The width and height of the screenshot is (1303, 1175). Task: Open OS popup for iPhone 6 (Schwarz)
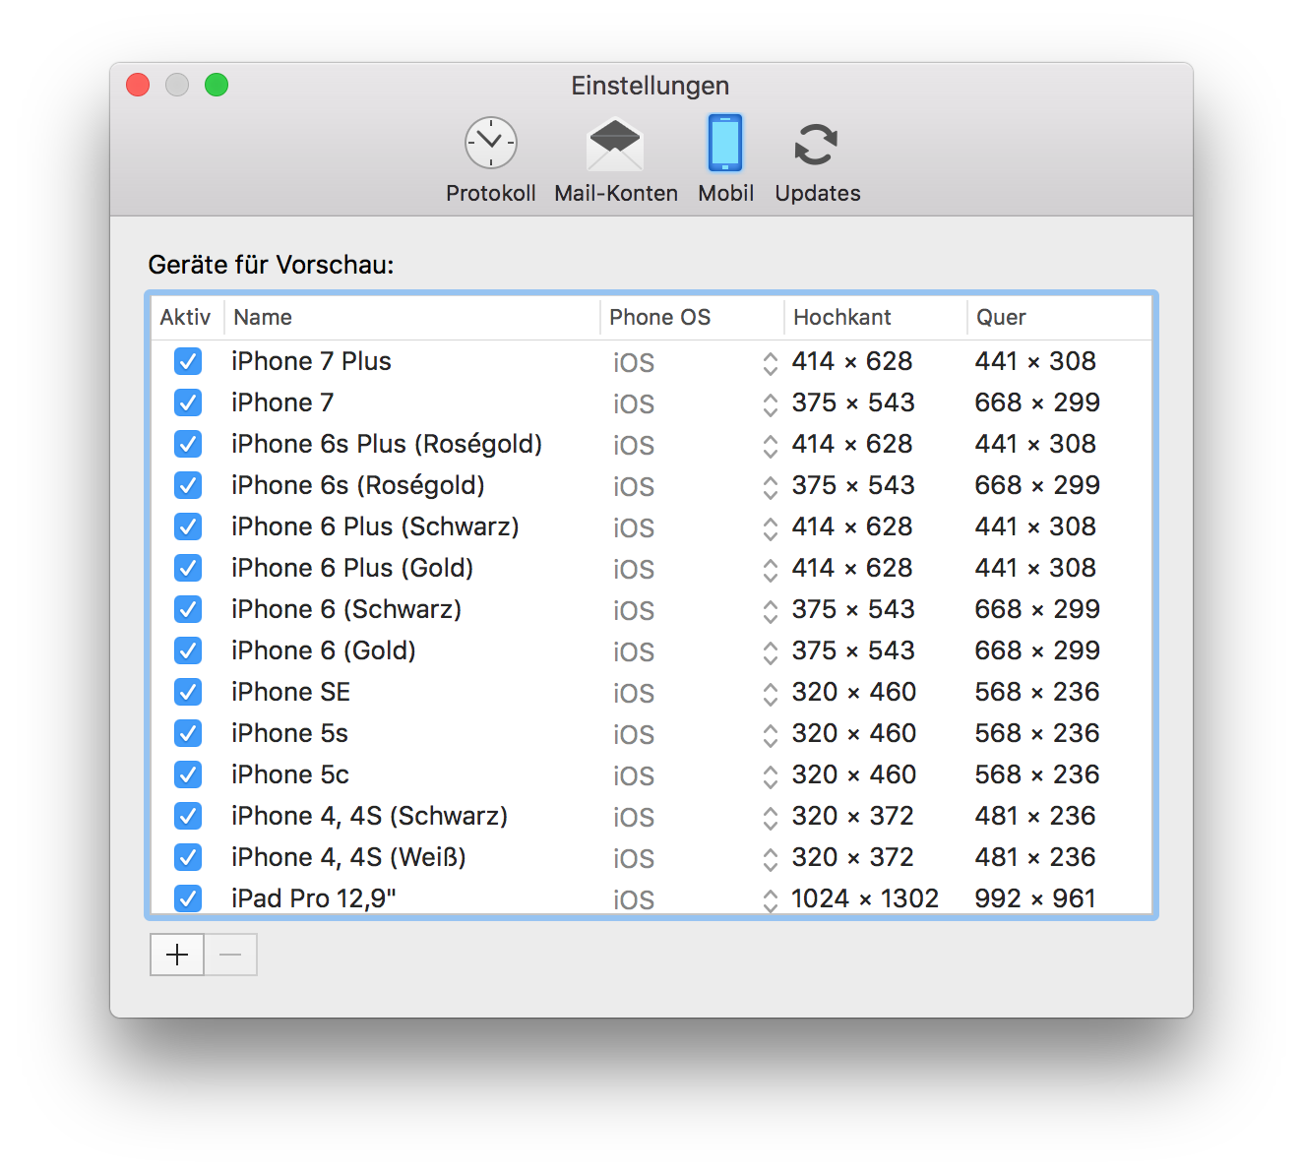(694, 610)
